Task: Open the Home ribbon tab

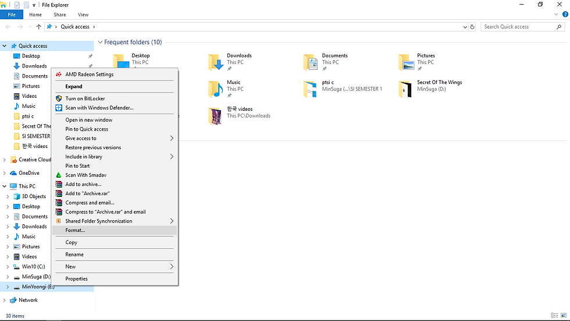Action: (35, 15)
